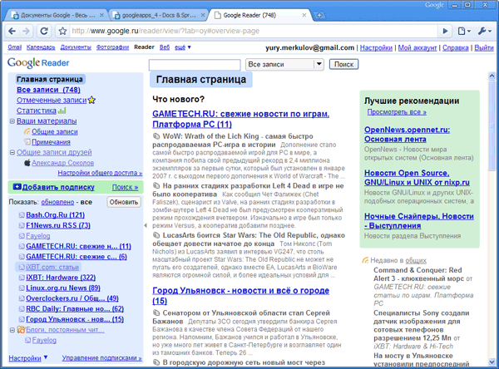
Task: Click the Go arrow beside the address bar
Action: click(x=445, y=31)
